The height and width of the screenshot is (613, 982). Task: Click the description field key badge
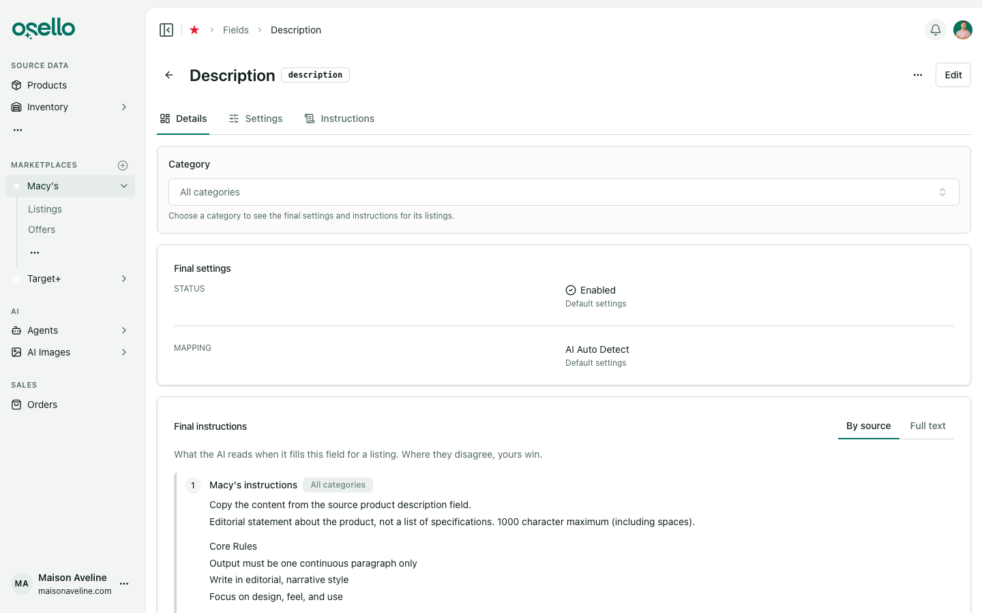click(x=315, y=75)
